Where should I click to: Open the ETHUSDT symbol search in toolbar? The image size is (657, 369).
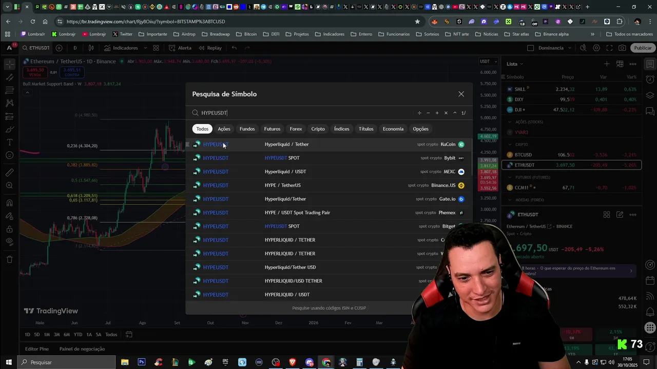[35, 48]
